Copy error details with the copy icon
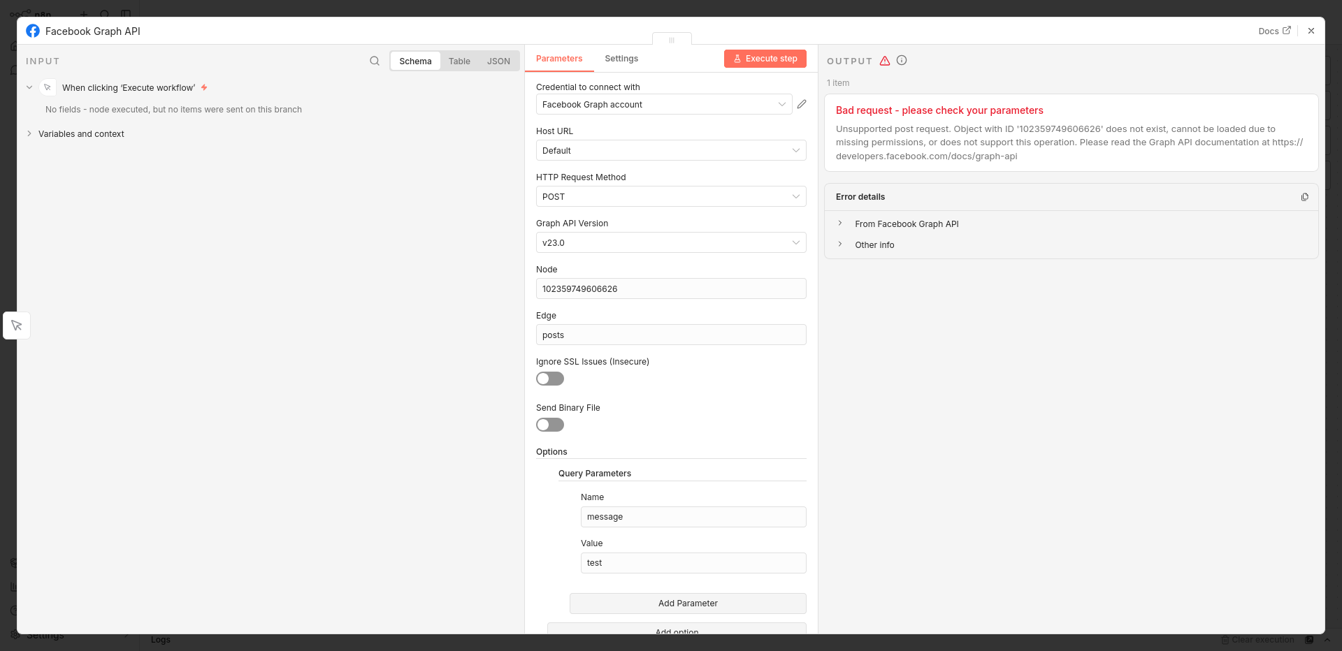This screenshot has height=651, width=1342. tap(1304, 197)
